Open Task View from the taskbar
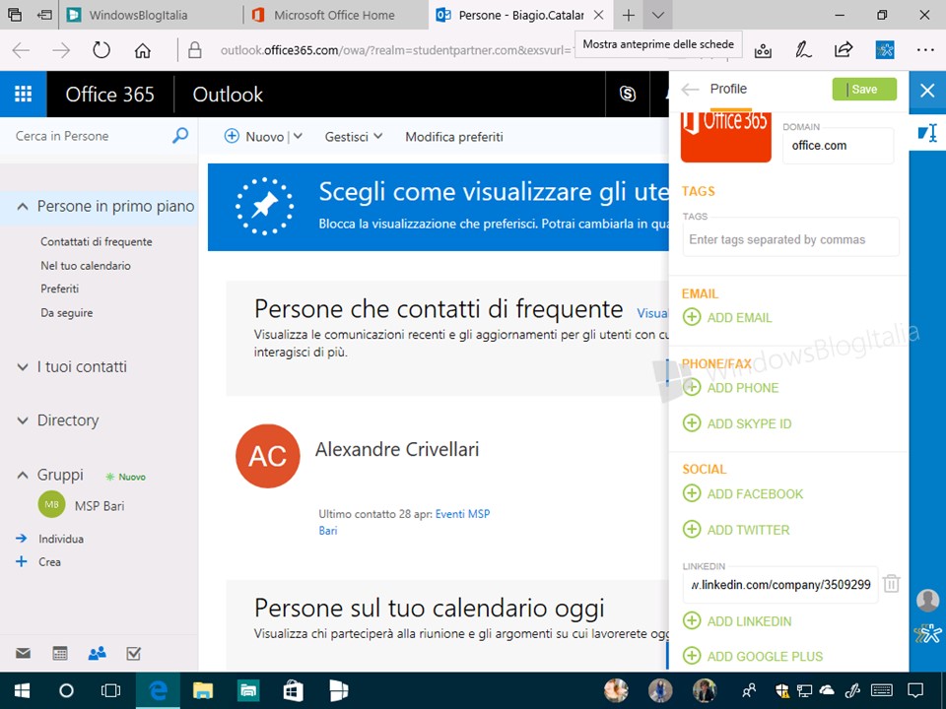Image resolution: width=946 pixels, height=709 pixels. 111,691
